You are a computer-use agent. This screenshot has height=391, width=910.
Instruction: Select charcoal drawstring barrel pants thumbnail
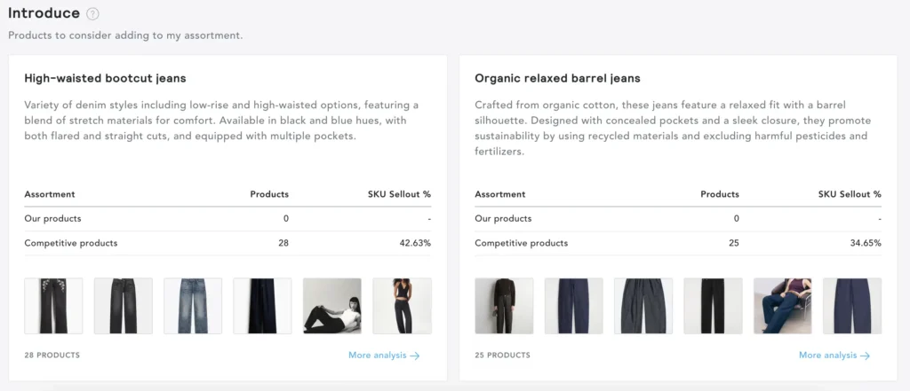coord(643,306)
